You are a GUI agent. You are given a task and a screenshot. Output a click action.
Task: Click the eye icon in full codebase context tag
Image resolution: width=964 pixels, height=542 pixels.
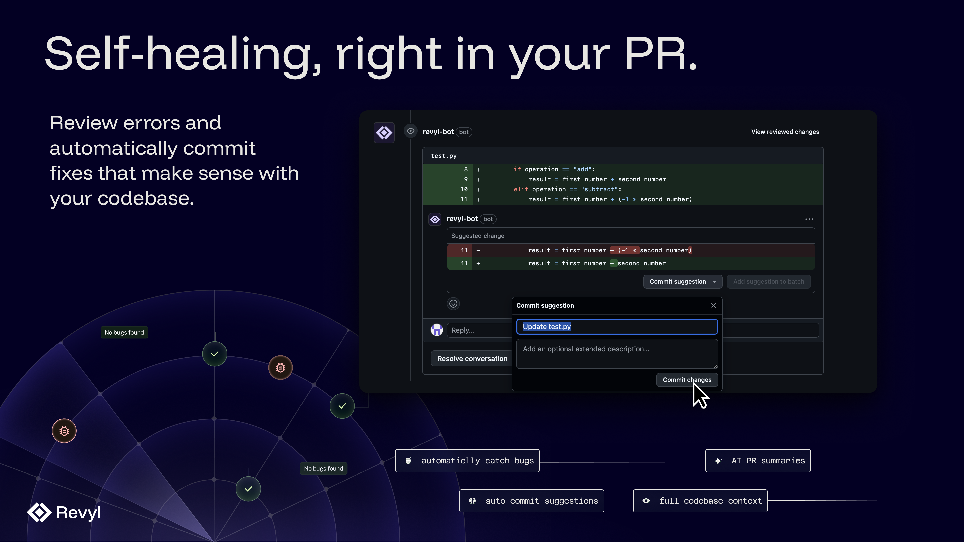646,501
